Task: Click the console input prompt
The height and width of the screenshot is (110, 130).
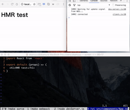Action: 98,18
